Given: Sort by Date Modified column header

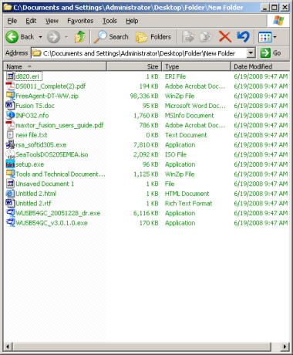Looking at the screenshot, I should coord(260,66).
